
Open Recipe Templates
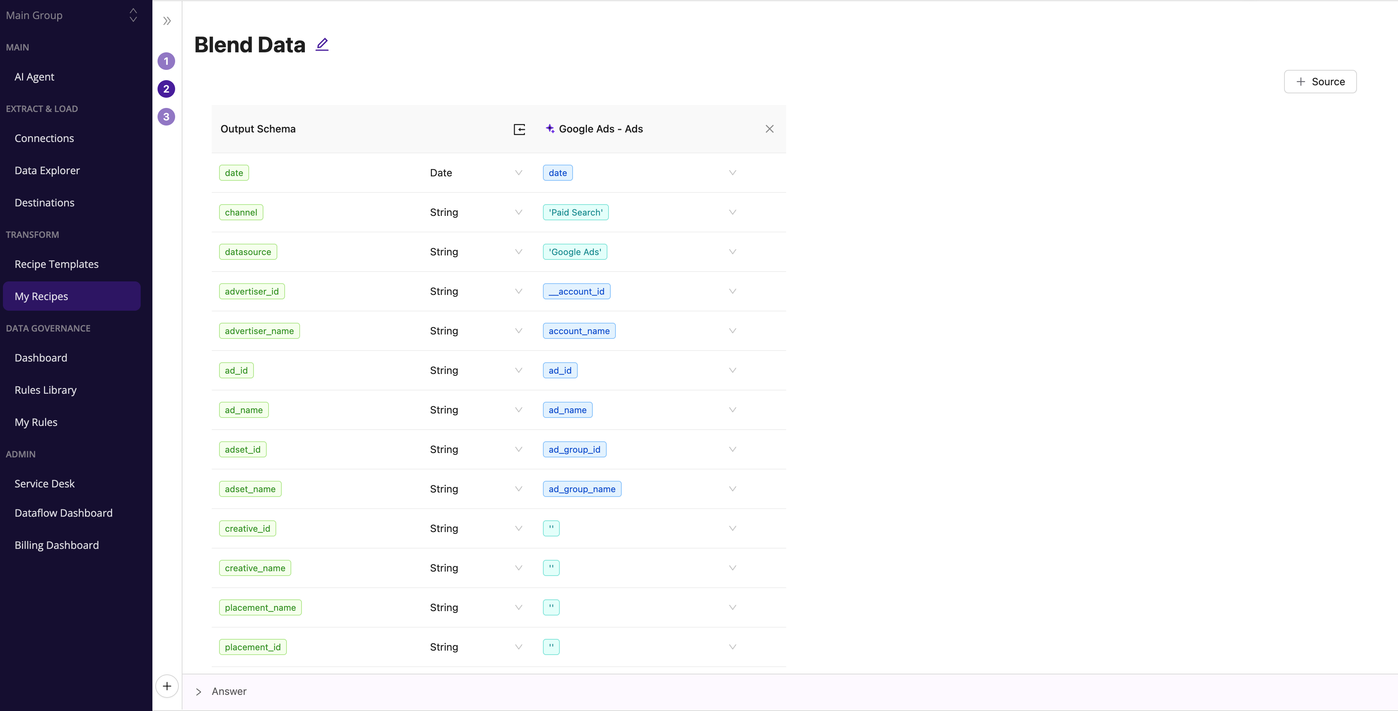click(56, 265)
